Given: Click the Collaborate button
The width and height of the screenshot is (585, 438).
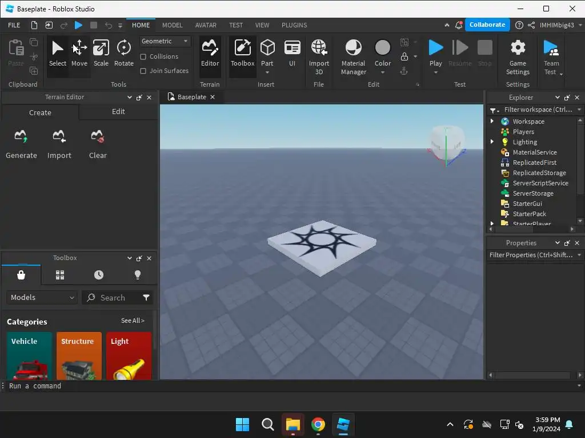Looking at the screenshot, I should point(487,25).
